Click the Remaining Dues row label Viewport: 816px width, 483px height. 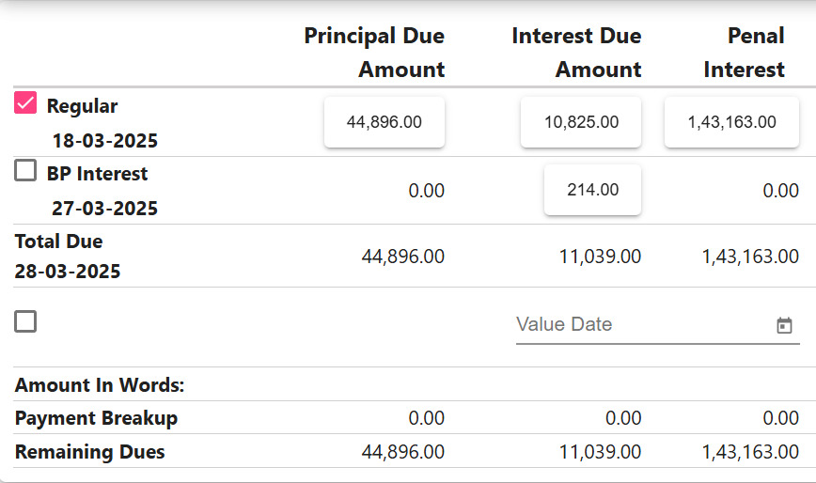tap(89, 452)
